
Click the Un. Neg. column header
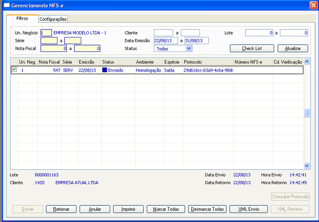click(x=28, y=62)
